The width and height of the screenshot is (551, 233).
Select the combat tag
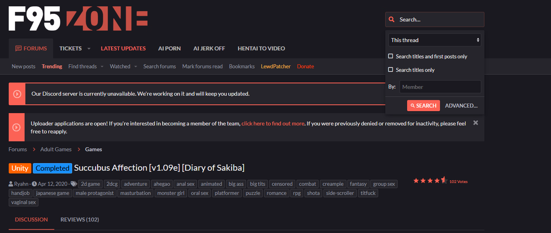tap(308, 184)
